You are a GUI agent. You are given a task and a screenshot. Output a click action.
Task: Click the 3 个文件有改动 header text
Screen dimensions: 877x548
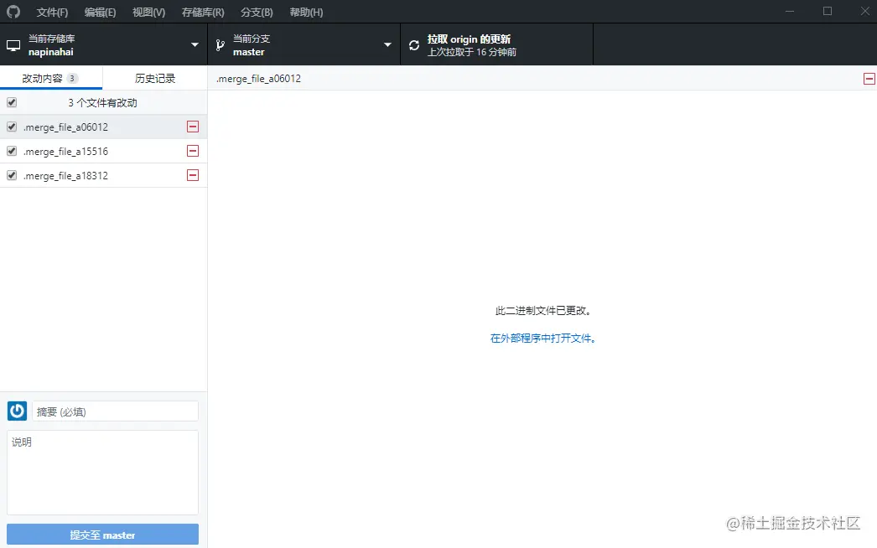point(102,103)
